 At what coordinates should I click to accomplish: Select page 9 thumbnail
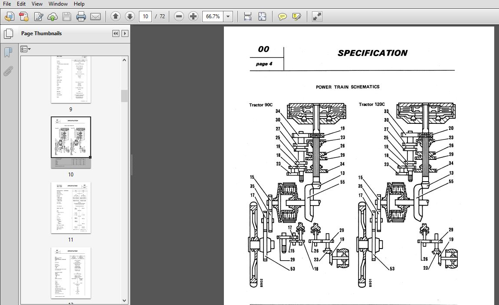pyautogui.click(x=71, y=80)
